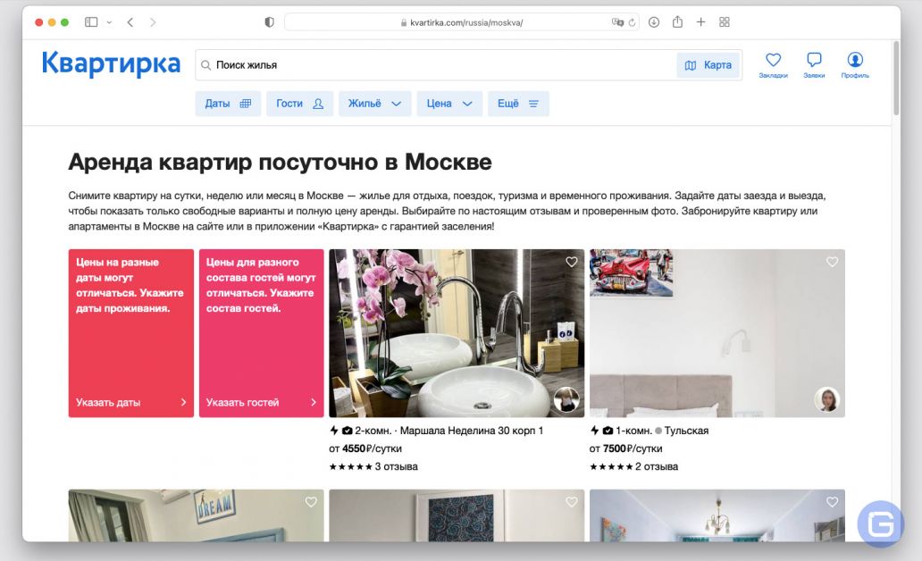Open the sidebar dropdown chevron in Safari

[109, 22]
